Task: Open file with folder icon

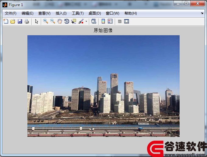Action: click(x=13, y=21)
